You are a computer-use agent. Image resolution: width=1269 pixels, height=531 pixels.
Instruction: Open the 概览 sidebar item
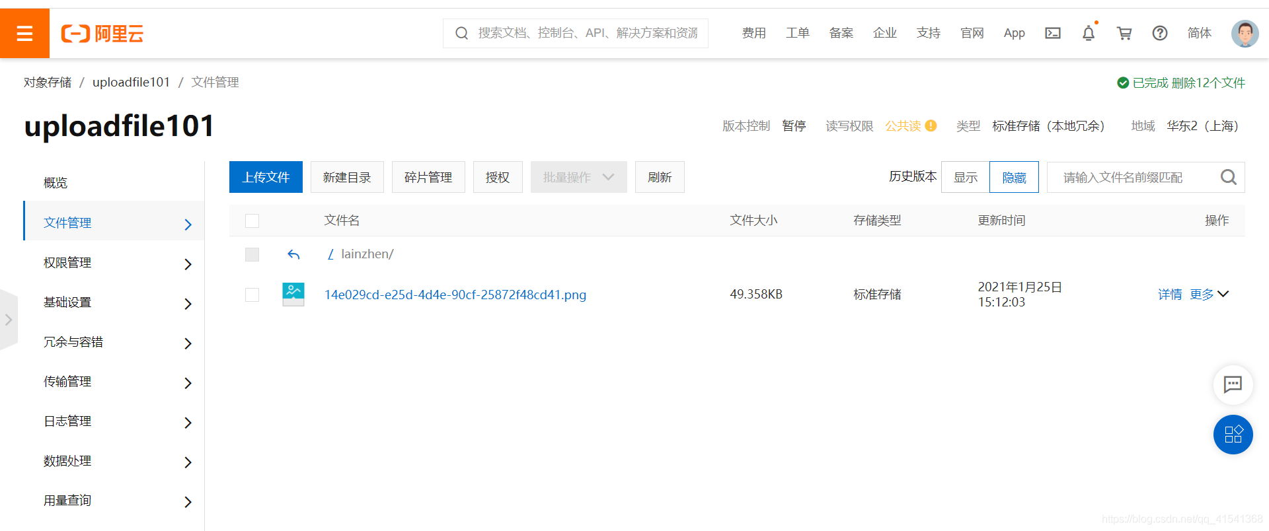coord(56,183)
